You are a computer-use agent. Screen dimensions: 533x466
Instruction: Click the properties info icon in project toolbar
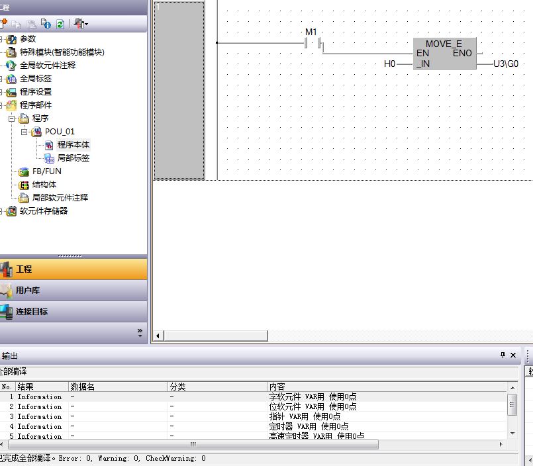coord(46,24)
